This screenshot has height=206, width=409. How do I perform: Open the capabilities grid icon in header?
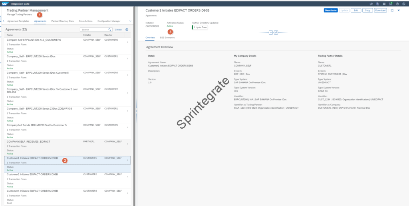pyautogui.click(x=385, y=3)
